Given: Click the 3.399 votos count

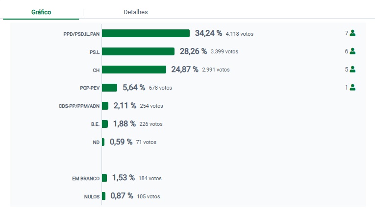Looking at the screenshot, I should click(224, 51).
